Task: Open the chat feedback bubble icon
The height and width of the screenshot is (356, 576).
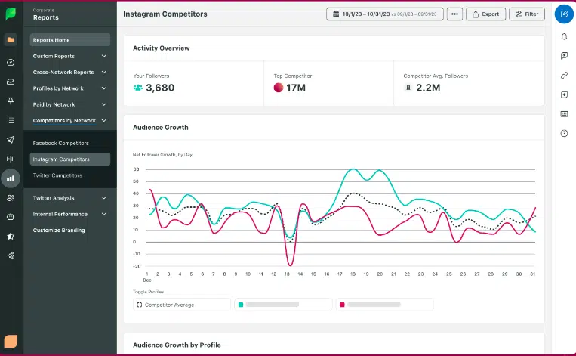Action: pyautogui.click(x=564, y=55)
